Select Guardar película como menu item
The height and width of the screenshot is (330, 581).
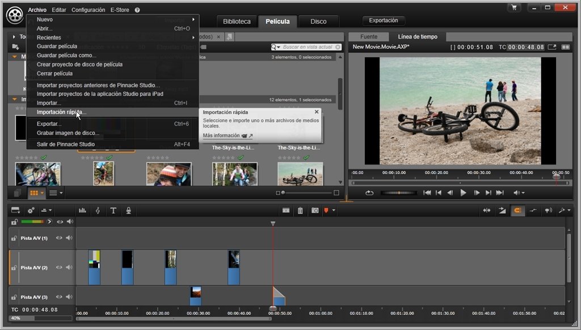click(x=113, y=55)
